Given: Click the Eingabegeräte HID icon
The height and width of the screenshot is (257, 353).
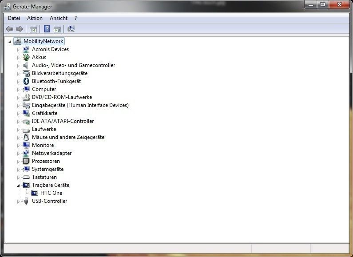Looking at the screenshot, I should [26, 105].
